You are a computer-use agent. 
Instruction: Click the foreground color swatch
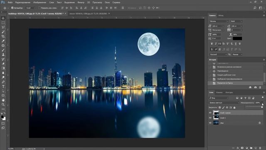click(x=2, y=117)
